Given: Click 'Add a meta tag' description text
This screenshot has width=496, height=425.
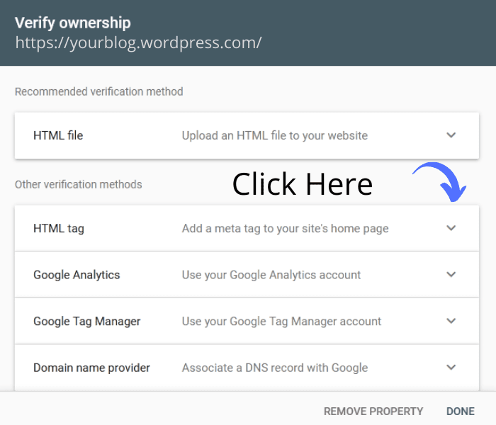Looking at the screenshot, I should (x=285, y=229).
